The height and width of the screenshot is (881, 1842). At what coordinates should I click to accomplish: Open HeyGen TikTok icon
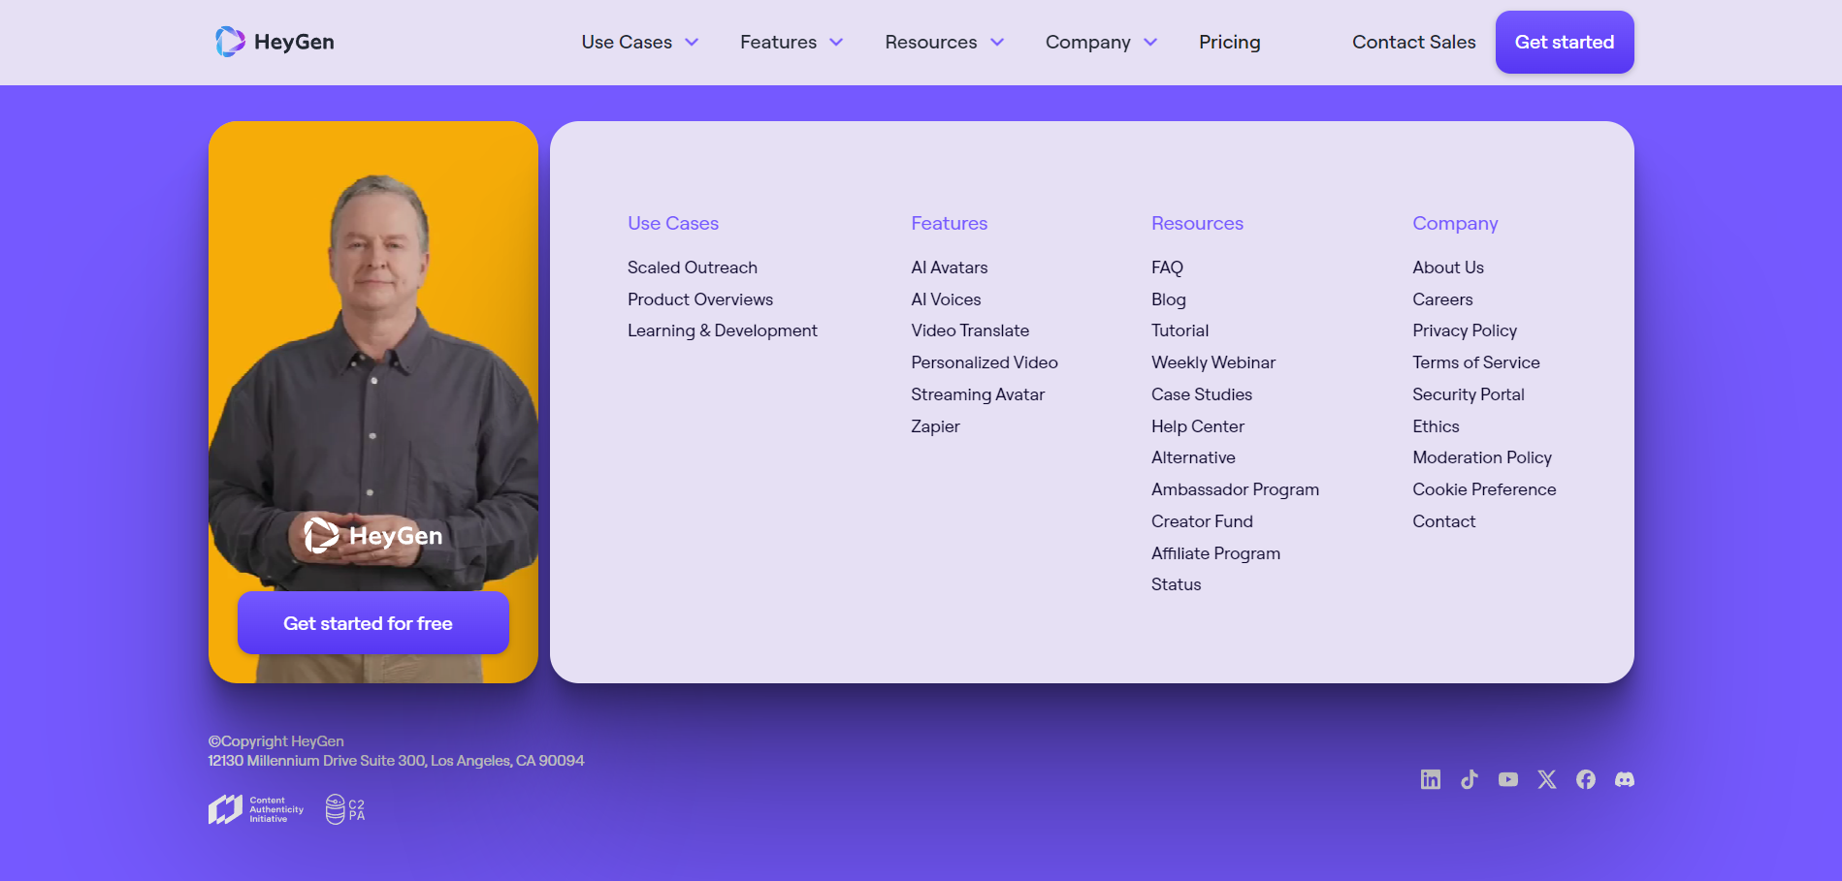coord(1470,779)
